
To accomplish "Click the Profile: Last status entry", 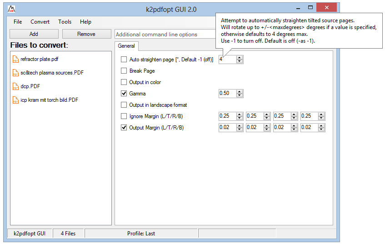I will (x=141, y=234).
